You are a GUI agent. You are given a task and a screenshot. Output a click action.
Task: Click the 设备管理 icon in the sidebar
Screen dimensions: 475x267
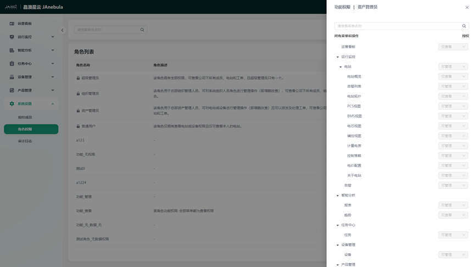(12, 77)
